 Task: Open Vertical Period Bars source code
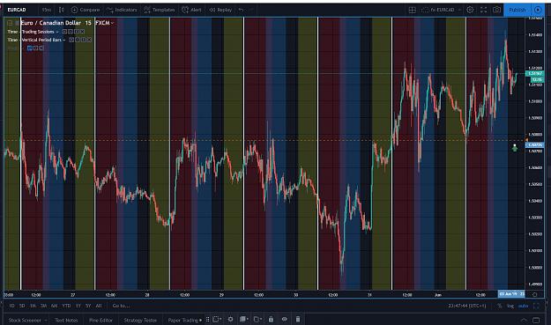[x=83, y=40]
